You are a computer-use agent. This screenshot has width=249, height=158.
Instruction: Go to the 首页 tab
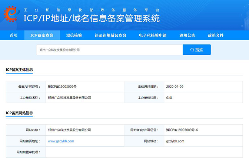[14, 36]
